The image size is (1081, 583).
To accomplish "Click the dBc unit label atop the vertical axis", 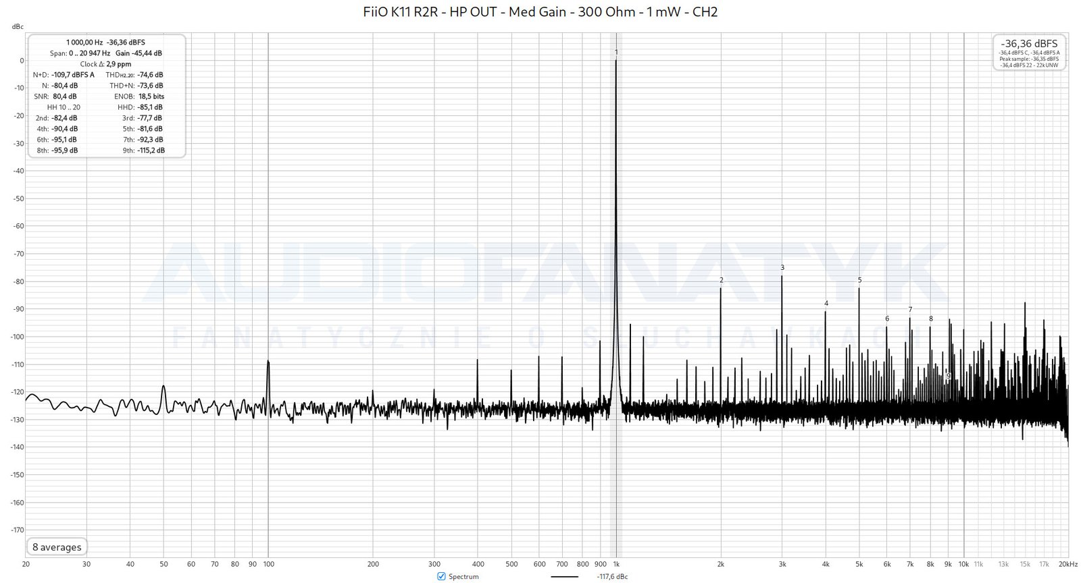I will 18,27.
